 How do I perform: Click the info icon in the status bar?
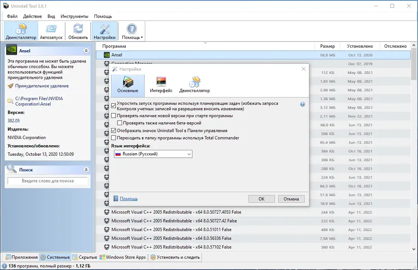click(x=4, y=266)
